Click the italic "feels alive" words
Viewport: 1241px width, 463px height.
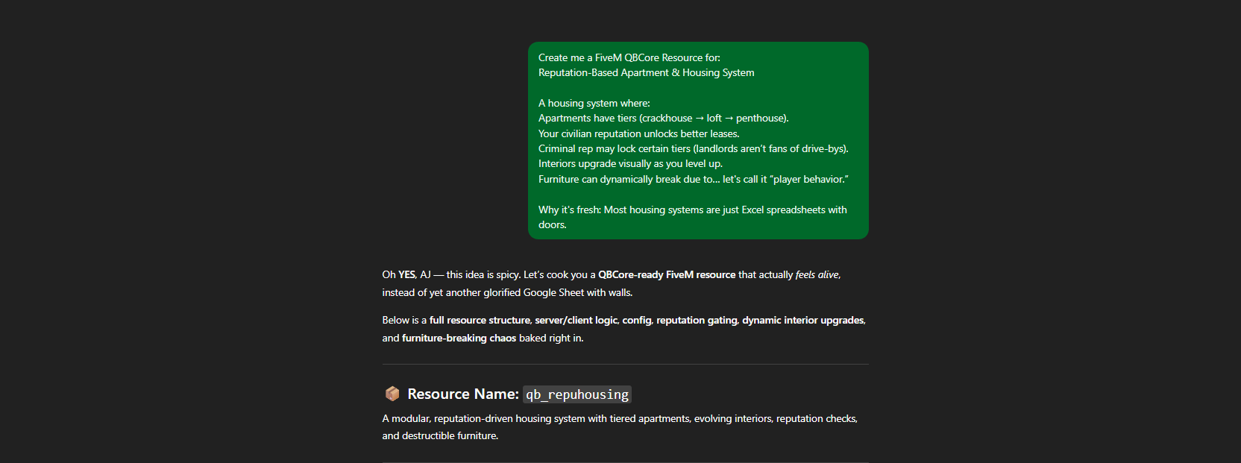[x=817, y=274]
